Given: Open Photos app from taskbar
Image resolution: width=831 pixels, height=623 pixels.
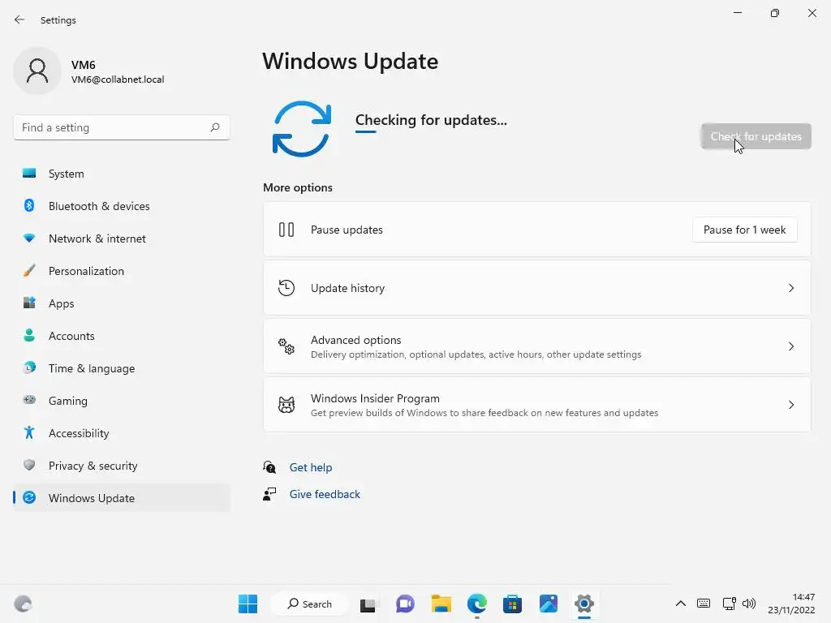Looking at the screenshot, I should click(549, 604).
